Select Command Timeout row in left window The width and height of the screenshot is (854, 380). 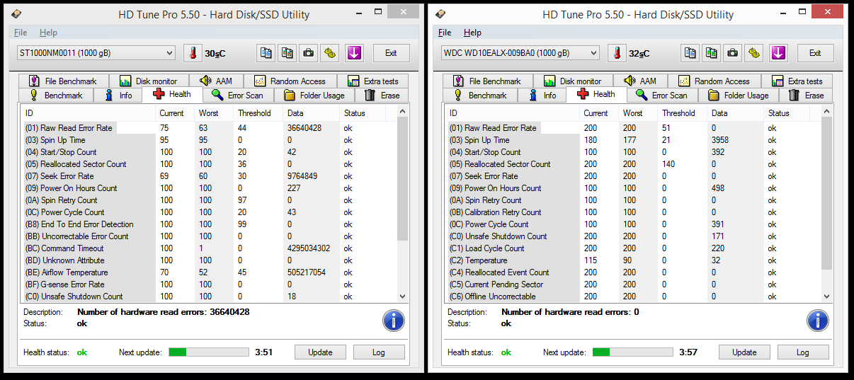tap(209, 248)
